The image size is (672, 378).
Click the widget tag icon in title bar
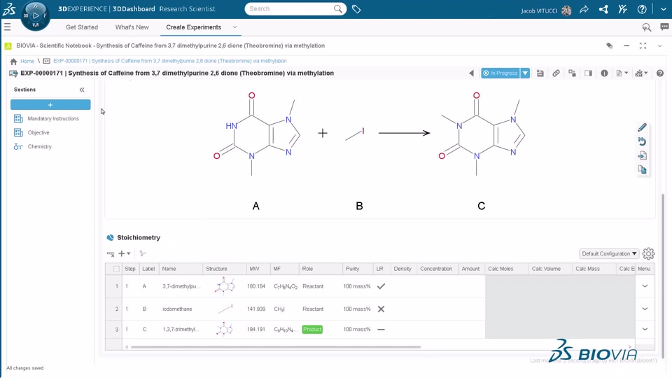tap(610, 46)
